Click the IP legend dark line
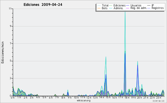The width and height of the screenshot is (167, 103). [149, 6]
